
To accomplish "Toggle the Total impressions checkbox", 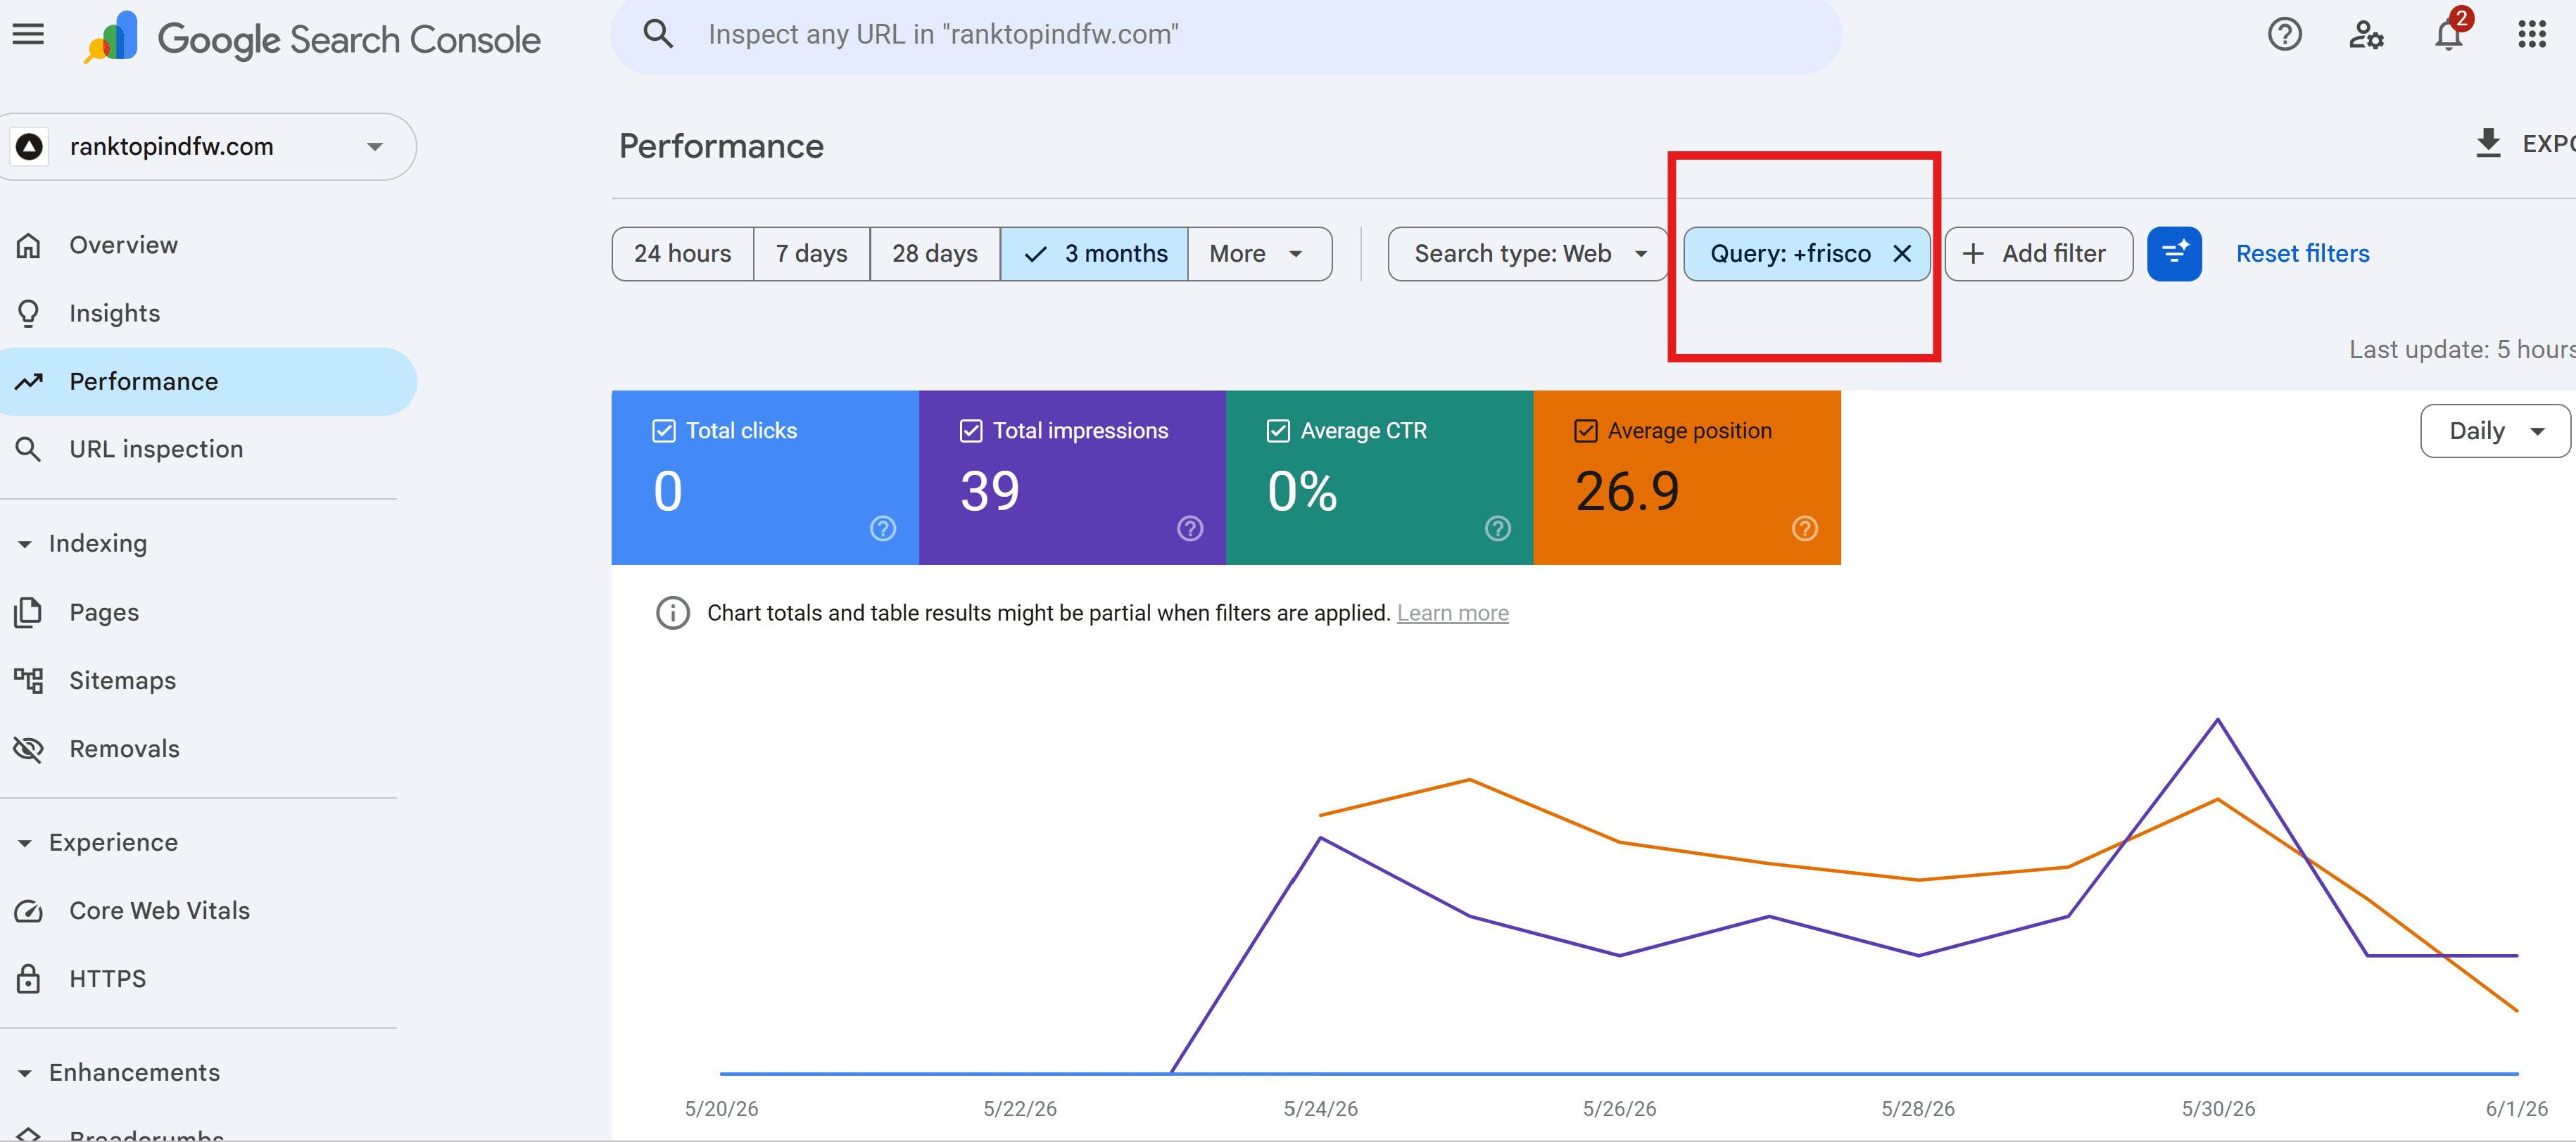I will [x=971, y=431].
